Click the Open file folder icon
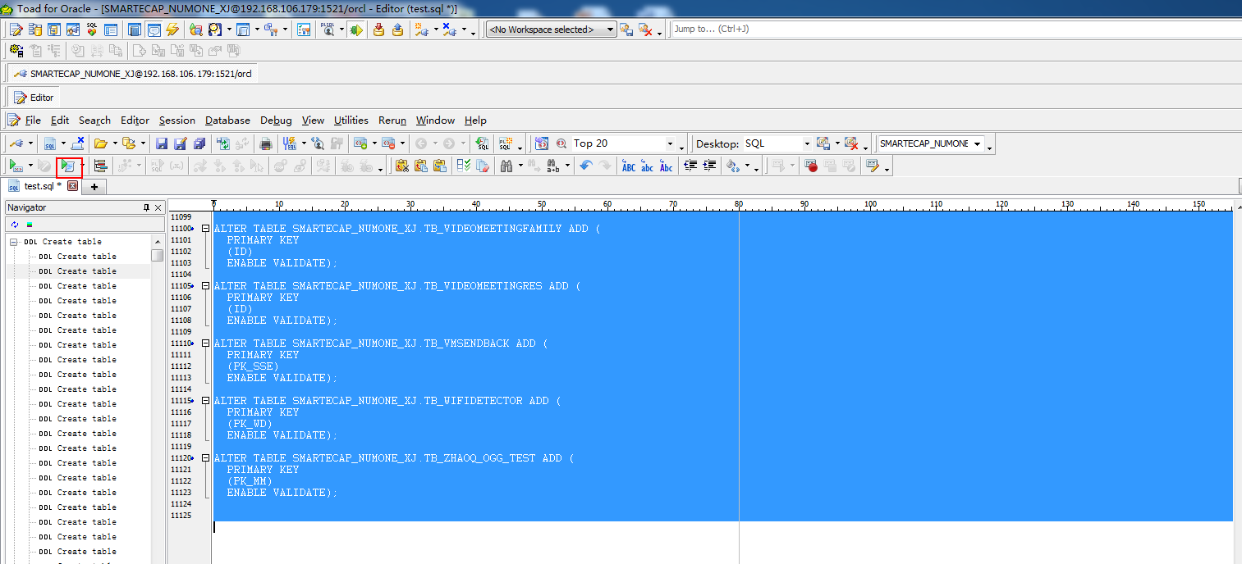Screen dimensions: 1242x564 (x=100, y=143)
